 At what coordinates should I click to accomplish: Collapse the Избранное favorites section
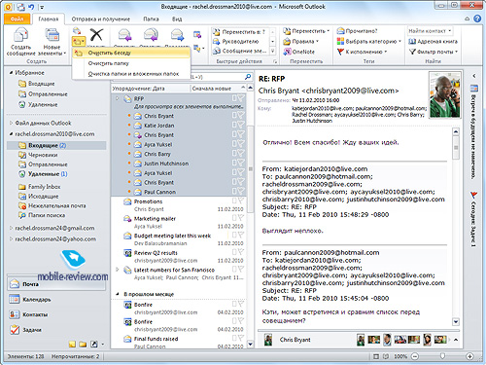click(x=11, y=73)
